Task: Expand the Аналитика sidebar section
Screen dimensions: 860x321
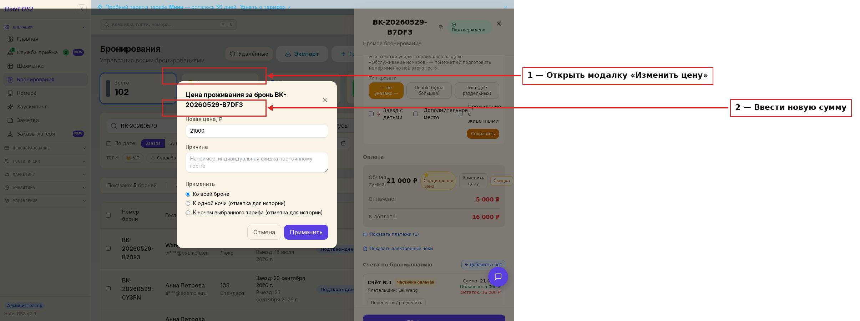Action: [45, 188]
